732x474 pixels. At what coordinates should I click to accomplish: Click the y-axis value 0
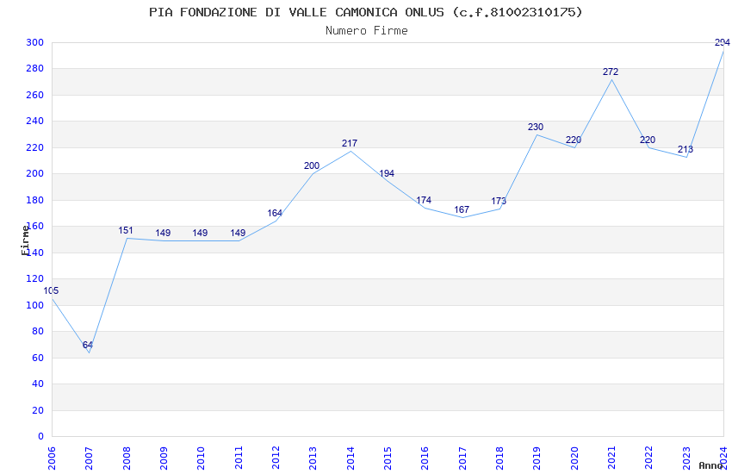tap(40, 437)
